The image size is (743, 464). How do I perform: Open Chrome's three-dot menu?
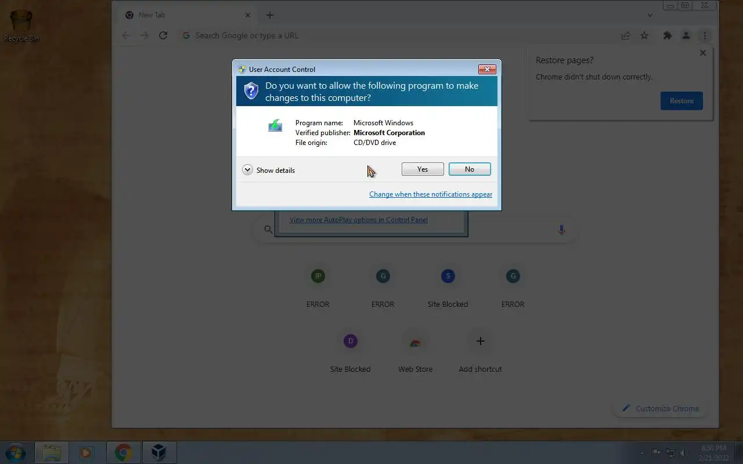tap(705, 35)
